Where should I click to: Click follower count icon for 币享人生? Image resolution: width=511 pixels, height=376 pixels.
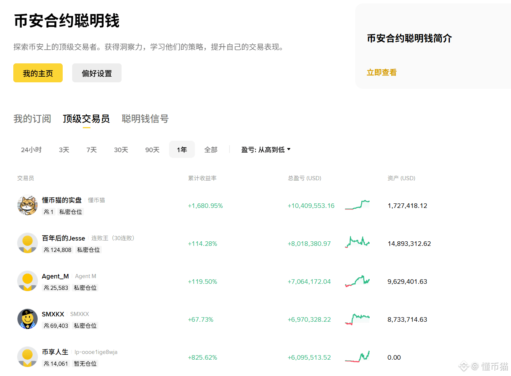pos(46,363)
